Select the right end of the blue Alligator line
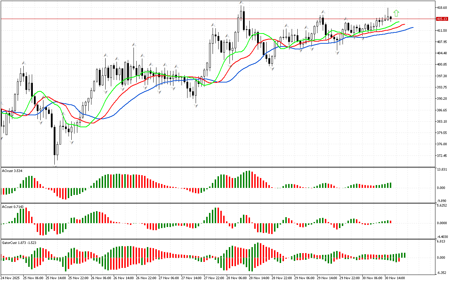 tap(413, 27)
